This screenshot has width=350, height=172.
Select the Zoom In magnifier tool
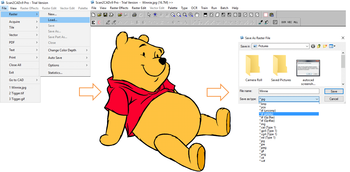click(173, 15)
